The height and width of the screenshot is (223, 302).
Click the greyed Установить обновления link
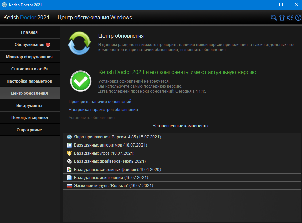tap(92, 118)
